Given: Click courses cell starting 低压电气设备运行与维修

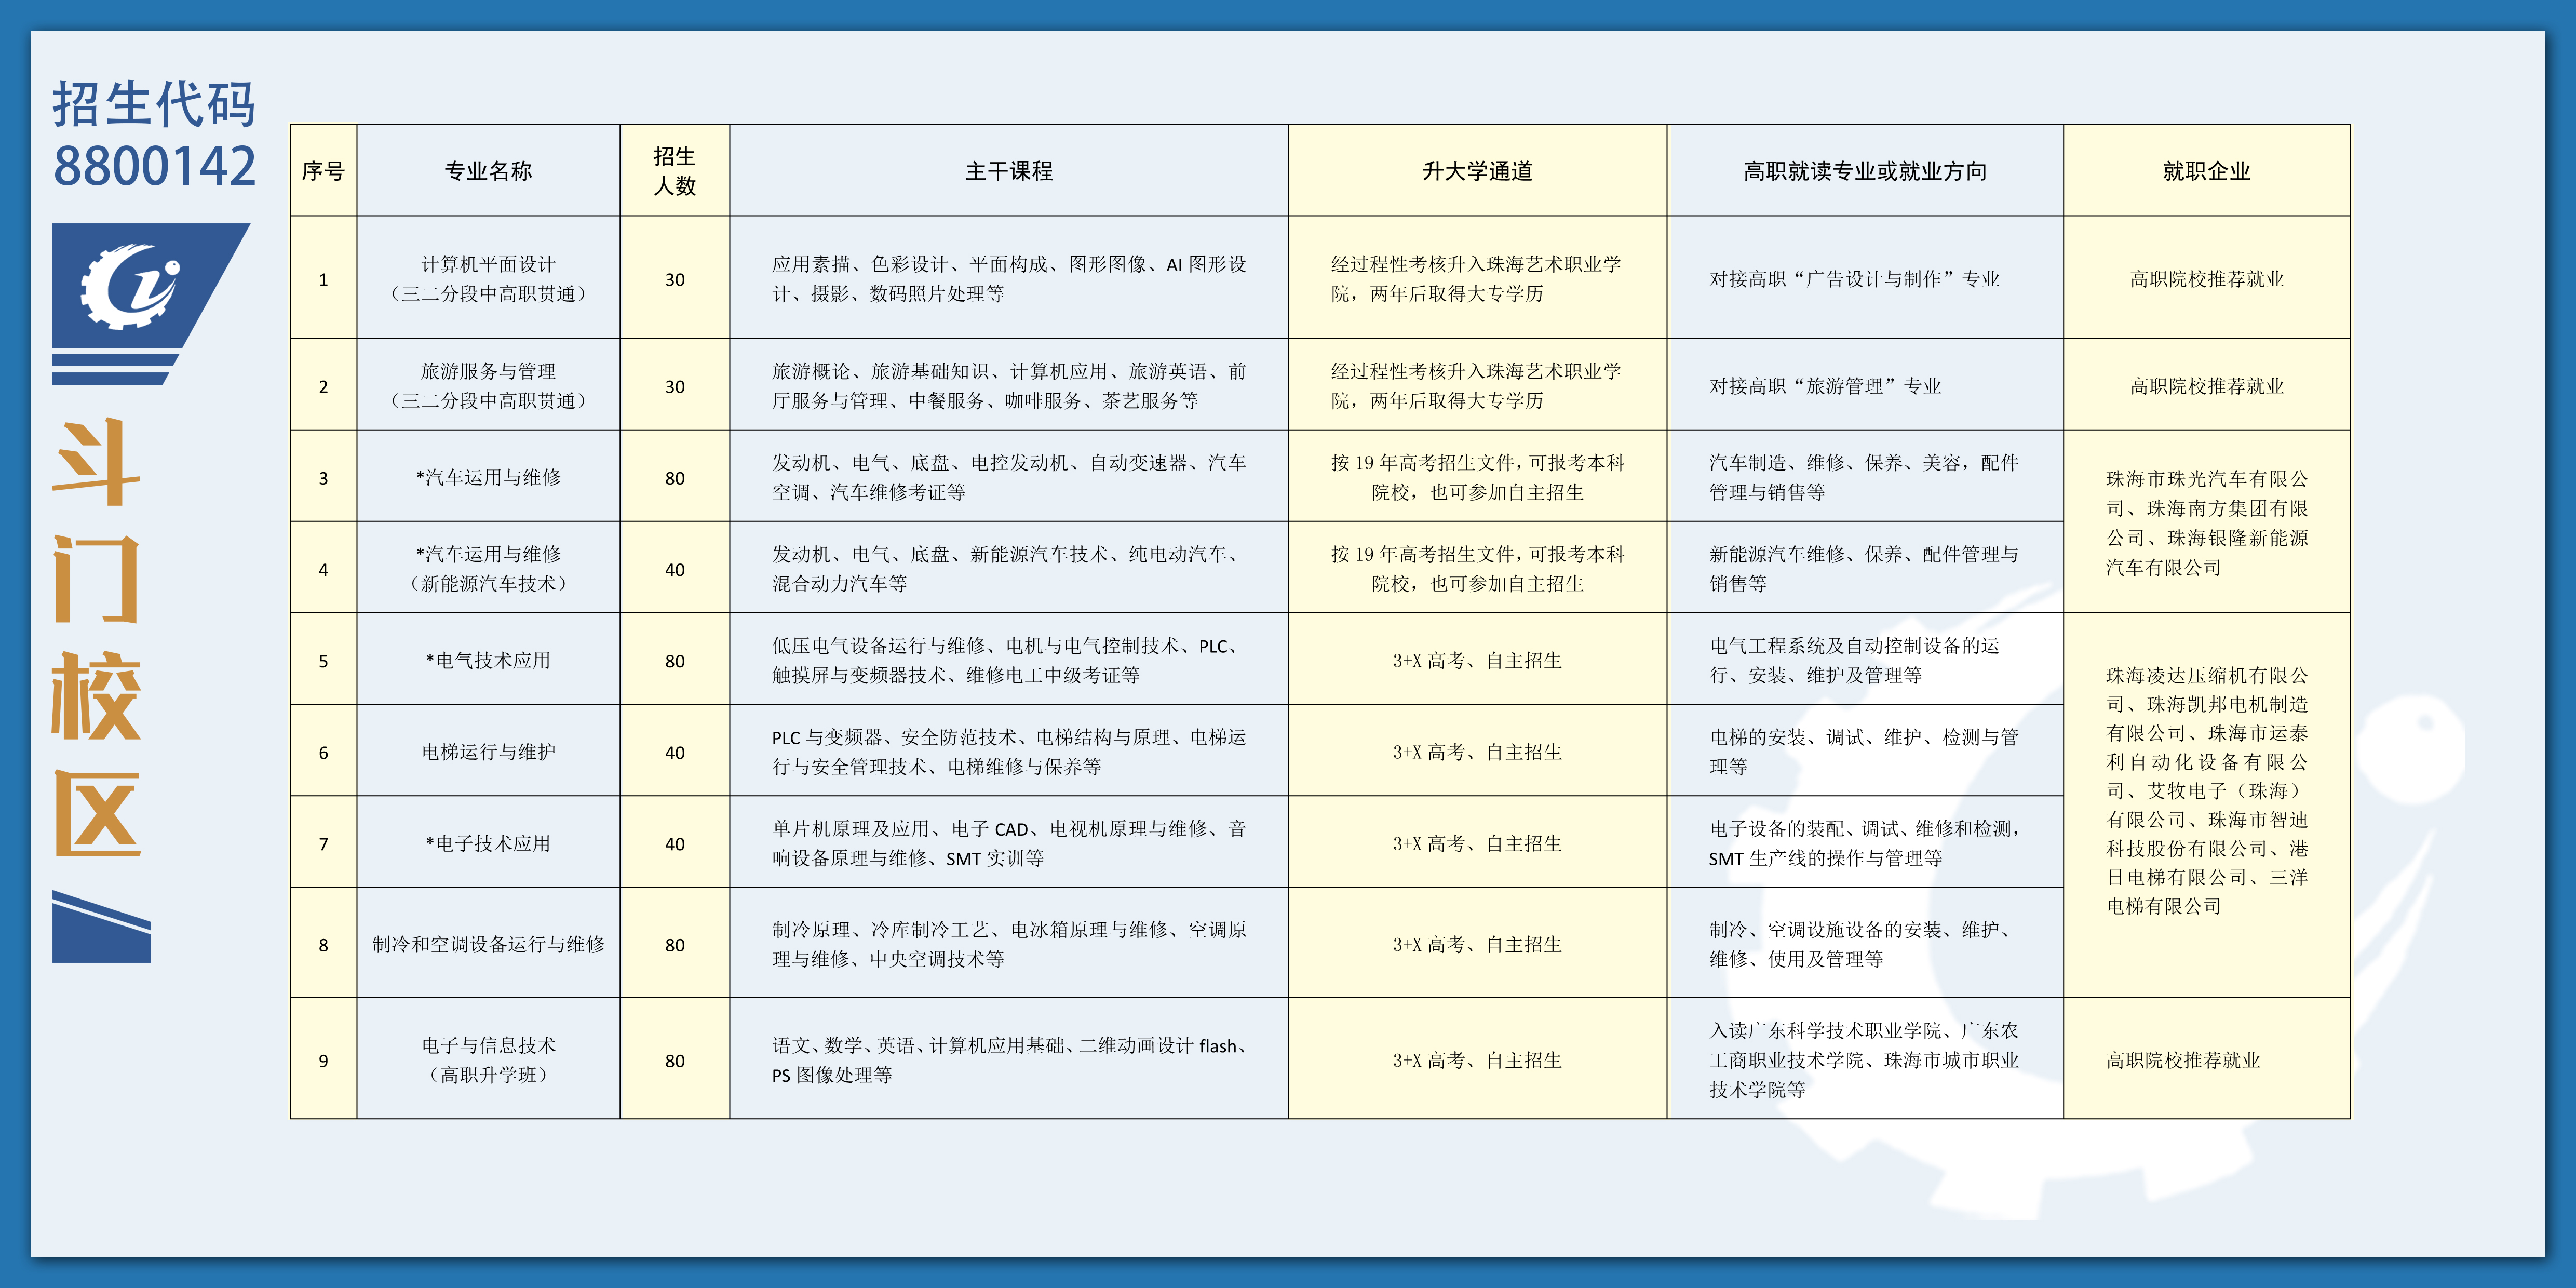Looking at the screenshot, I should (1009, 660).
